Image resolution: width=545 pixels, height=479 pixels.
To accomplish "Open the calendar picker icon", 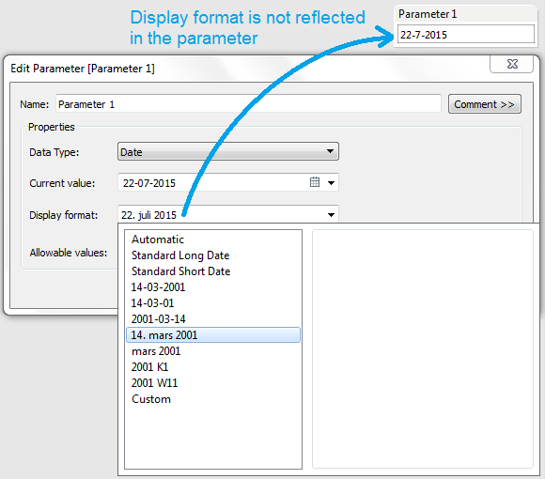I will pos(315,182).
